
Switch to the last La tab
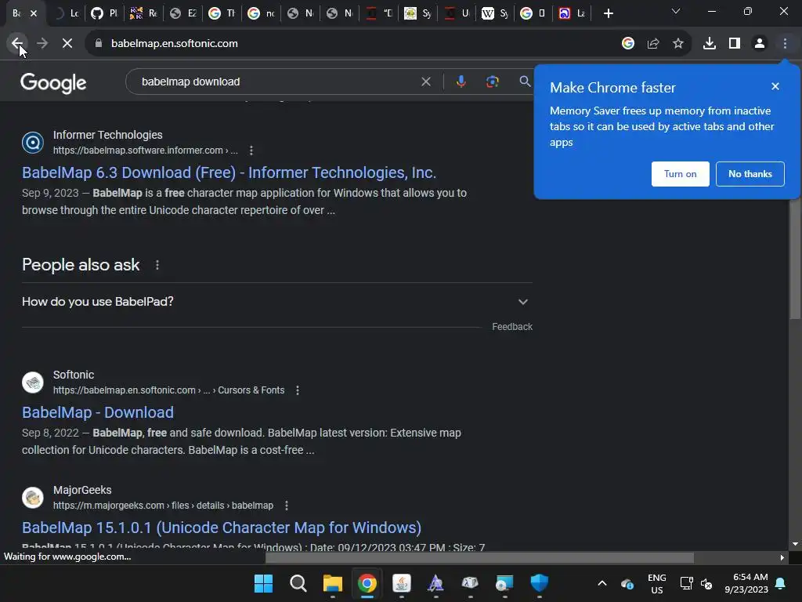pos(571,13)
